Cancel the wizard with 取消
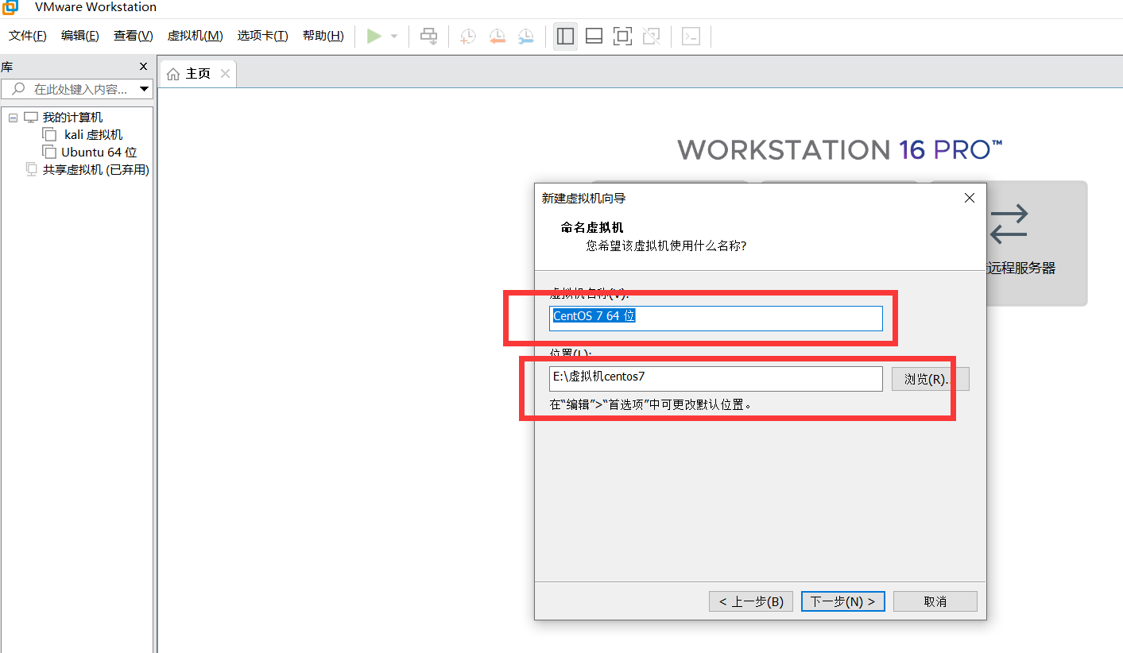Image resolution: width=1123 pixels, height=653 pixels. (935, 601)
